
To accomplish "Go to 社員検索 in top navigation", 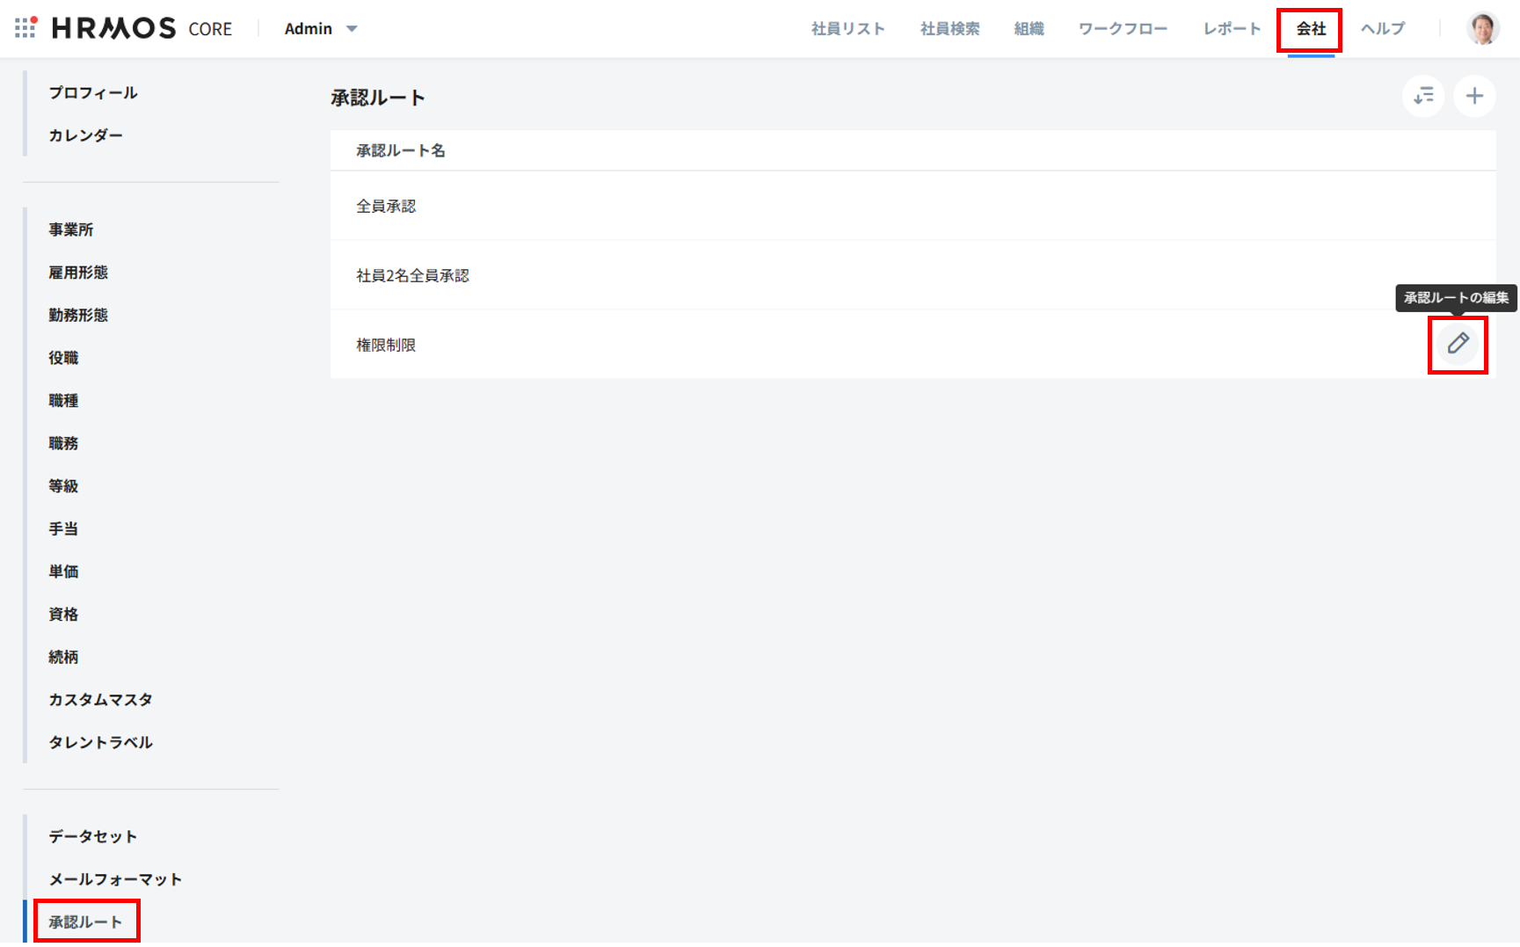I will coord(949,29).
